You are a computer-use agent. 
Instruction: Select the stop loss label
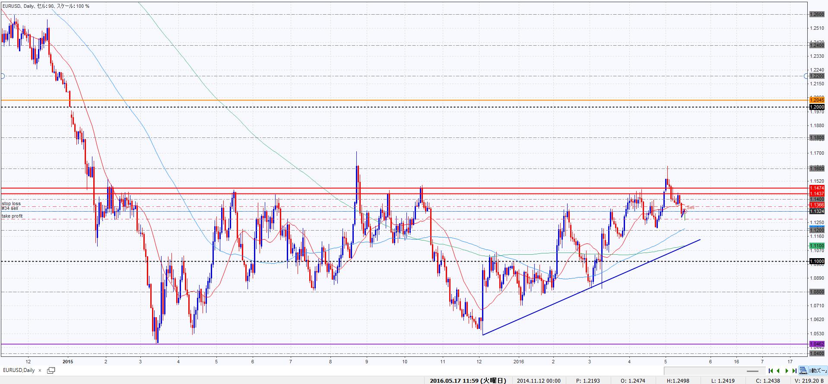tap(11, 203)
